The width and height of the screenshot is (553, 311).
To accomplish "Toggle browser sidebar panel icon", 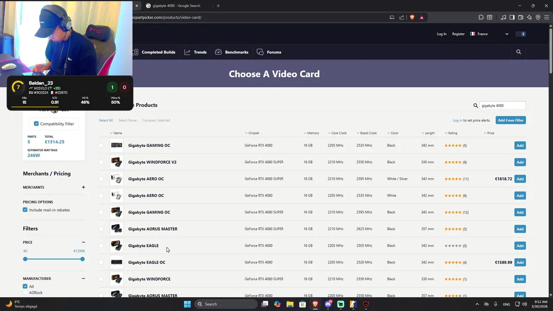I will pos(512,17).
